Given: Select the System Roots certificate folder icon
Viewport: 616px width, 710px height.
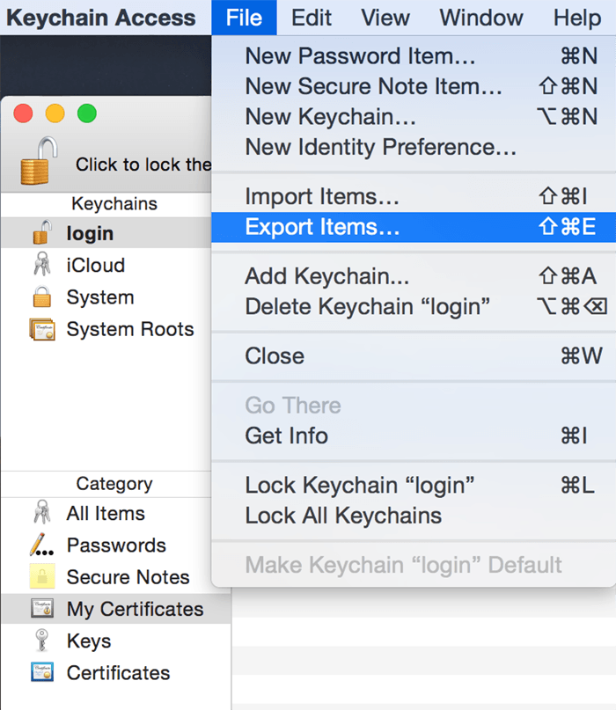Looking at the screenshot, I should point(41,330).
